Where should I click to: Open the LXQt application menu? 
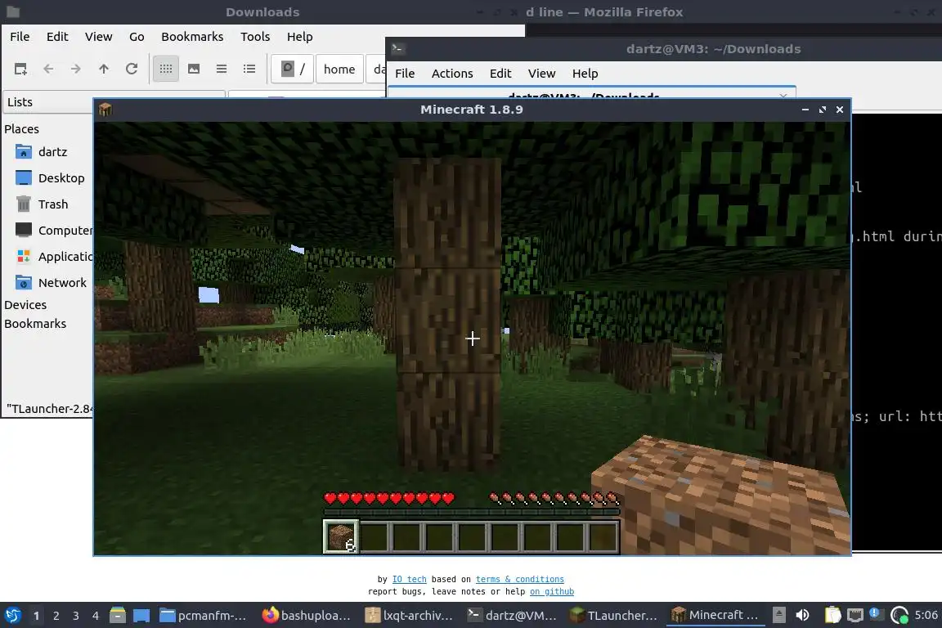click(13, 616)
